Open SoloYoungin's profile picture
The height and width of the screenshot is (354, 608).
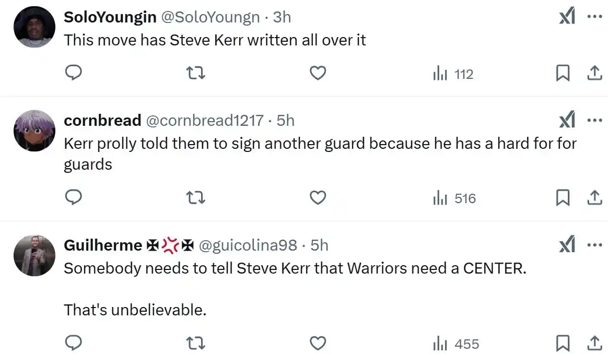pos(34,27)
